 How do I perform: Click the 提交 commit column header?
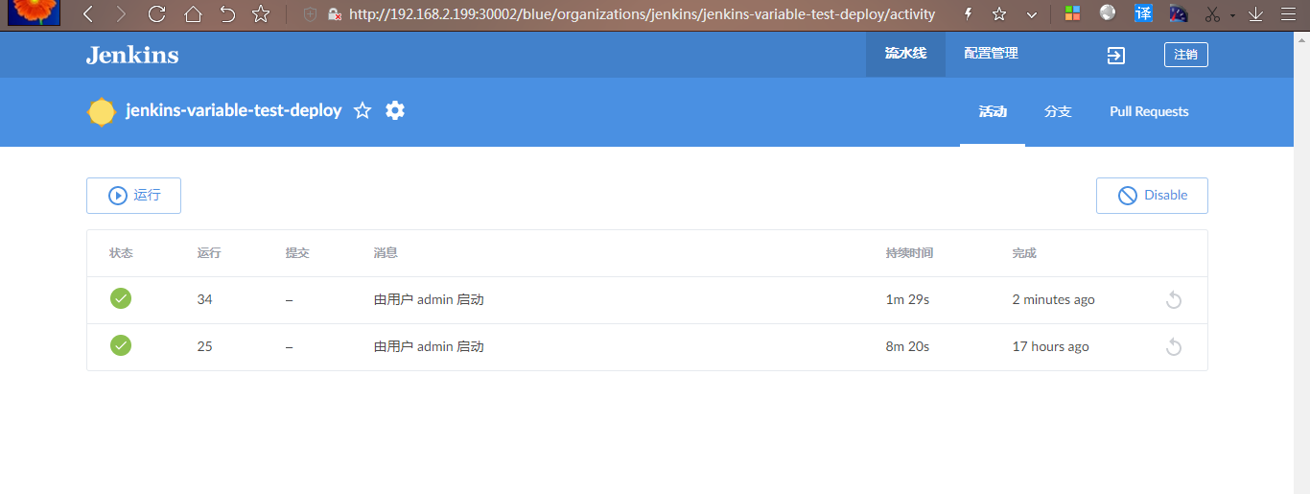tap(297, 253)
